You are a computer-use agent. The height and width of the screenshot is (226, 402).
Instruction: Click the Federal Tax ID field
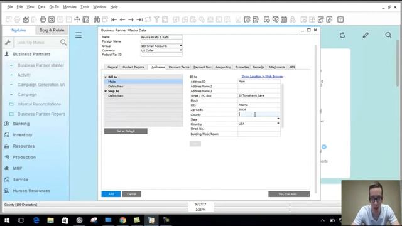click(x=161, y=55)
